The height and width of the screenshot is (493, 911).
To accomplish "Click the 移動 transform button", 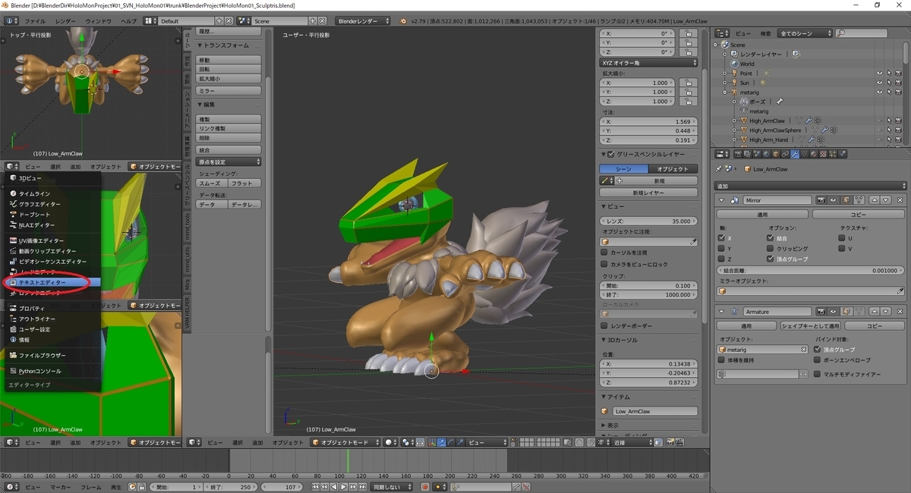I will pos(229,60).
